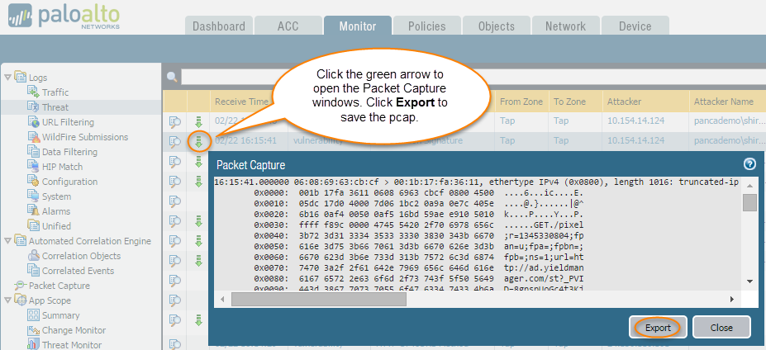
Task: Click the search magnifier icon
Action: point(172,77)
